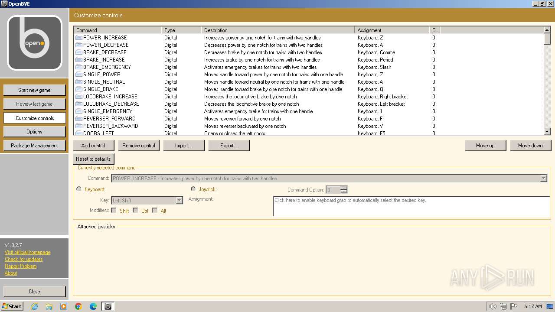Click the keyboard grab text box
The height and width of the screenshot is (312, 555).
(411, 206)
